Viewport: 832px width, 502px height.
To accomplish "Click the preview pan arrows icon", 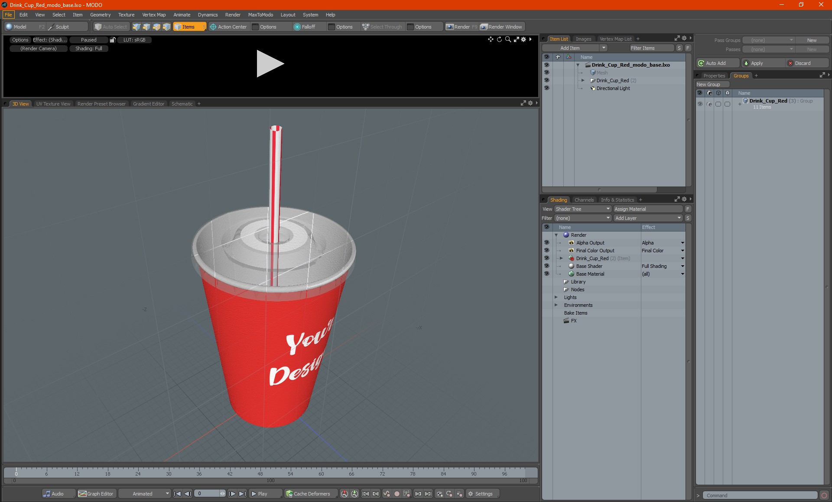I will [491, 39].
